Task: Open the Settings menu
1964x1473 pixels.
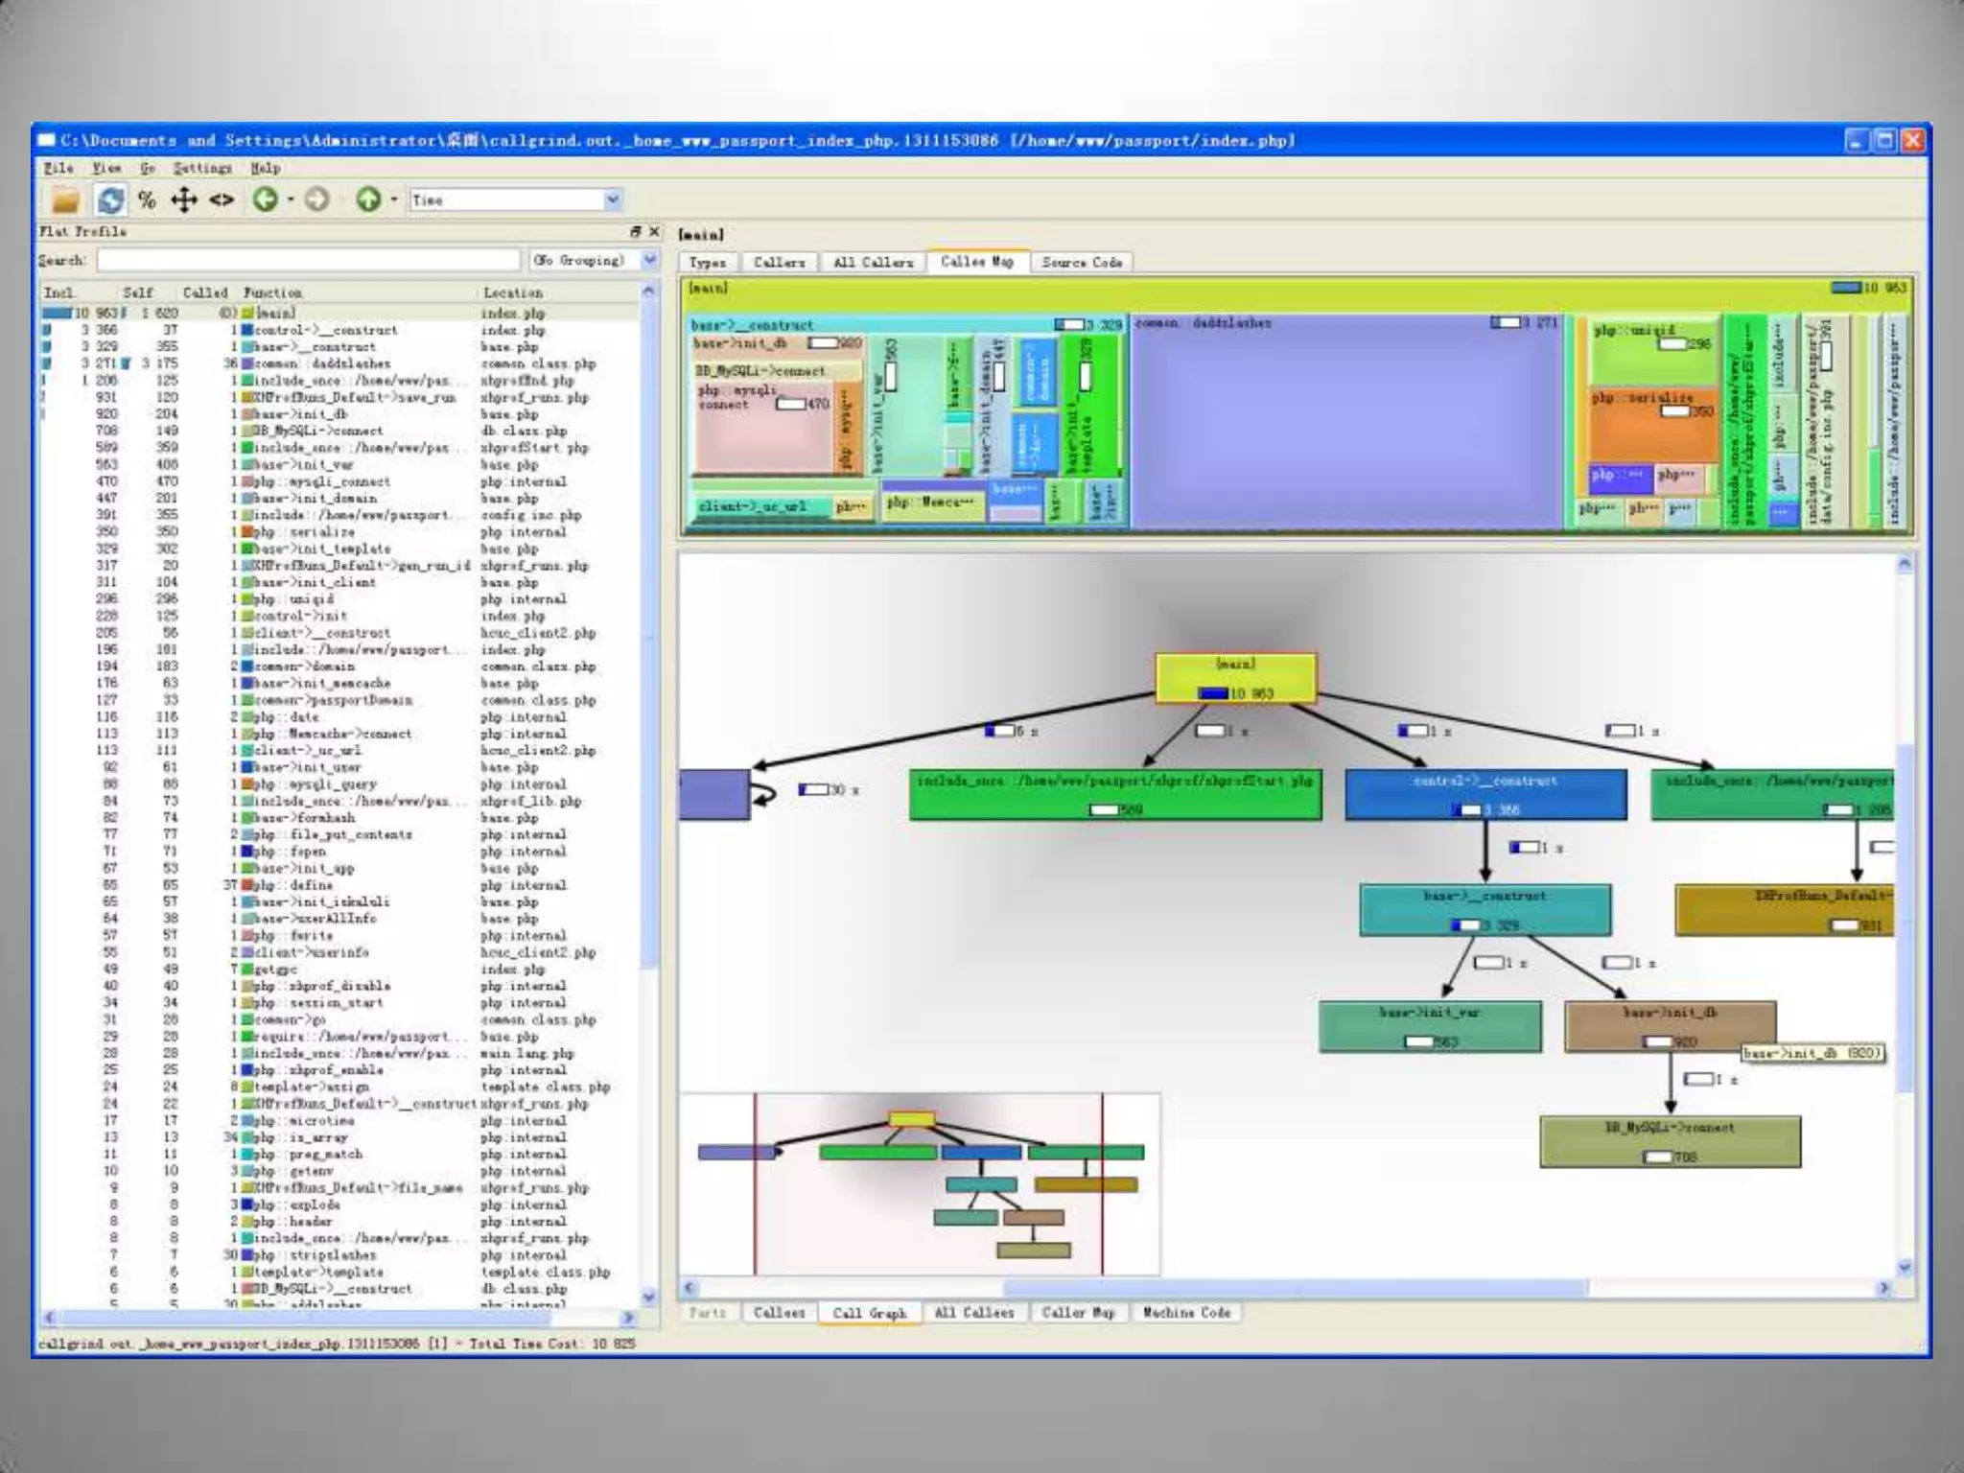Action: [x=201, y=168]
